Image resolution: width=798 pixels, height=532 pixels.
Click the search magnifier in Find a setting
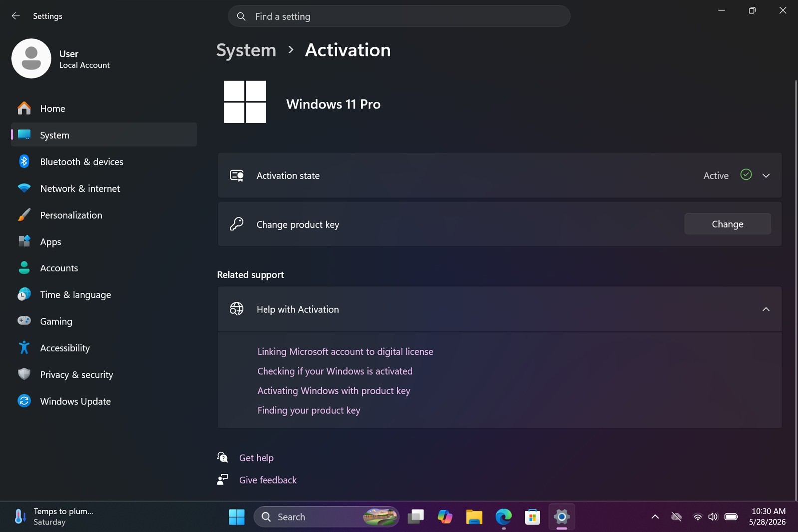(x=241, y=16)
